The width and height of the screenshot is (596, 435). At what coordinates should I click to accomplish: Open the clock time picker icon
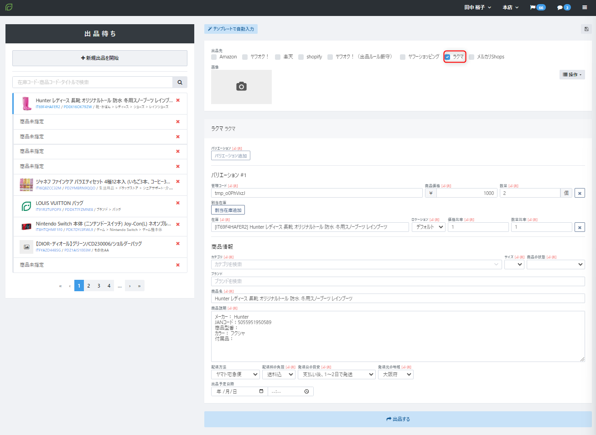pyautogui.click(x=306, y=392)
